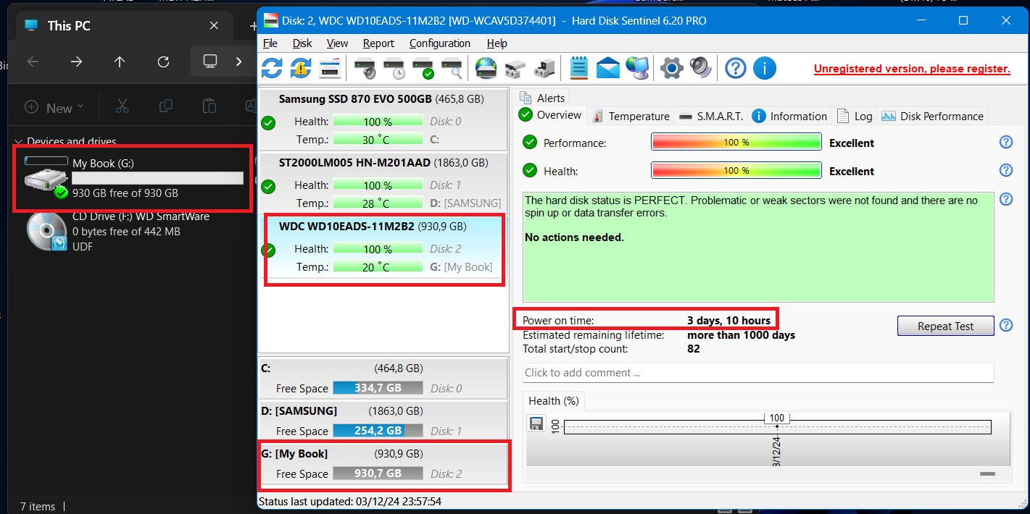1030x514 pixels.
Task: Open the Disk menu
Action: point(302,43)
